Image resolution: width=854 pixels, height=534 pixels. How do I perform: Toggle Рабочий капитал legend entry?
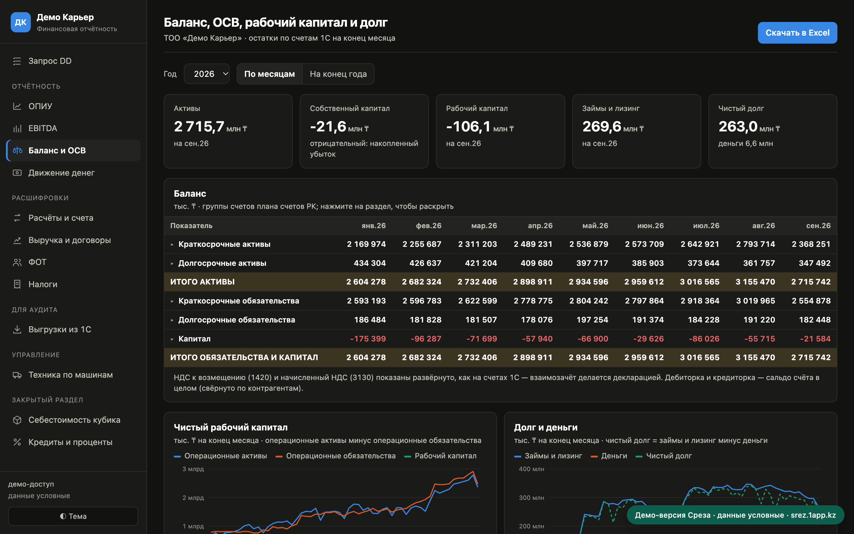(x=440, y=456)
